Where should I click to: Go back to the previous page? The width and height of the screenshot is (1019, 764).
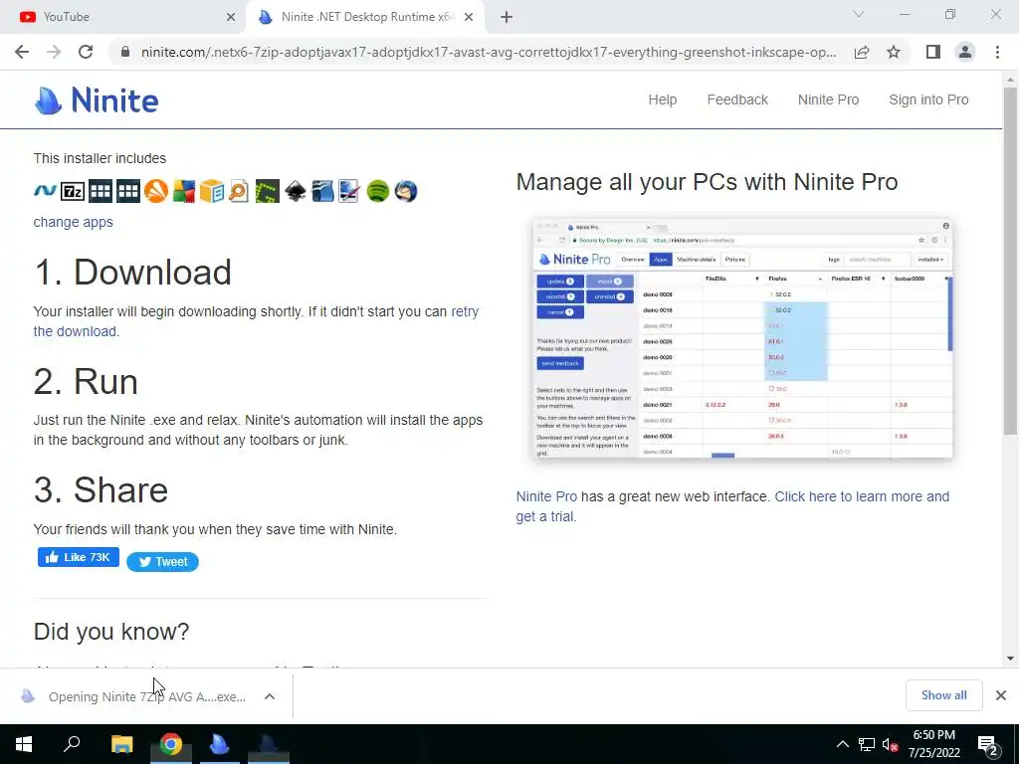[x=22, y=52]
